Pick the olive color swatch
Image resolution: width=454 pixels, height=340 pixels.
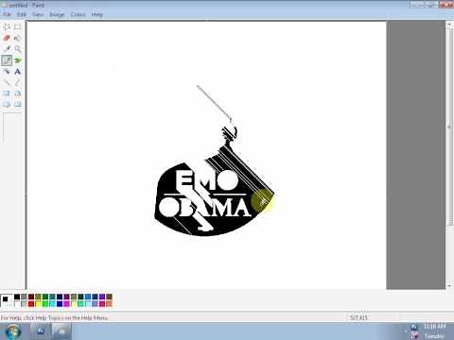(38, 297)
